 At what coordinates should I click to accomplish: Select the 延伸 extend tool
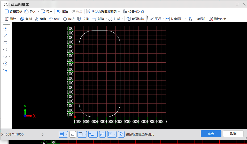pos(98,19)
